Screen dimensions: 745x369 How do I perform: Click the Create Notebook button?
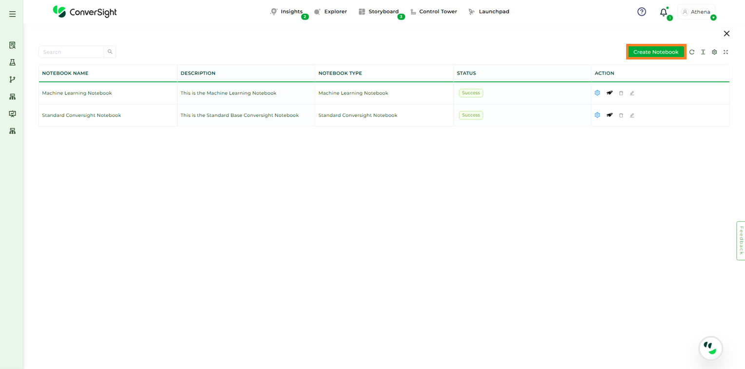(x=655, y=52)
